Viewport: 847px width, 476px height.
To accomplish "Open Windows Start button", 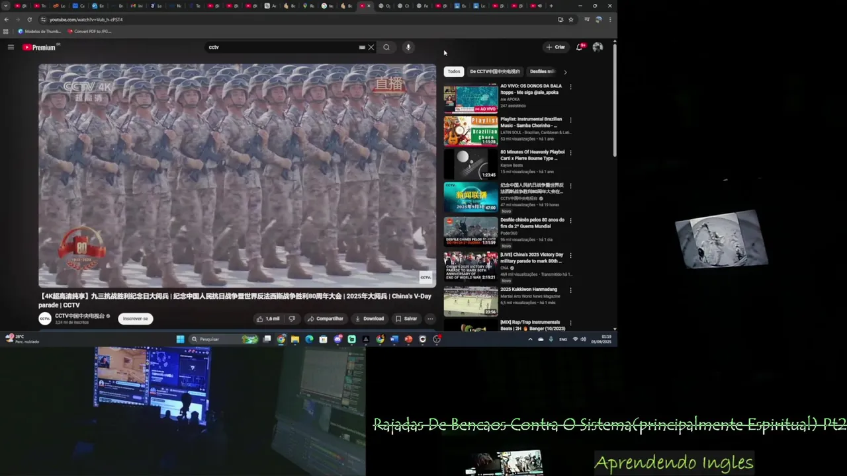I will coord(180,339).
